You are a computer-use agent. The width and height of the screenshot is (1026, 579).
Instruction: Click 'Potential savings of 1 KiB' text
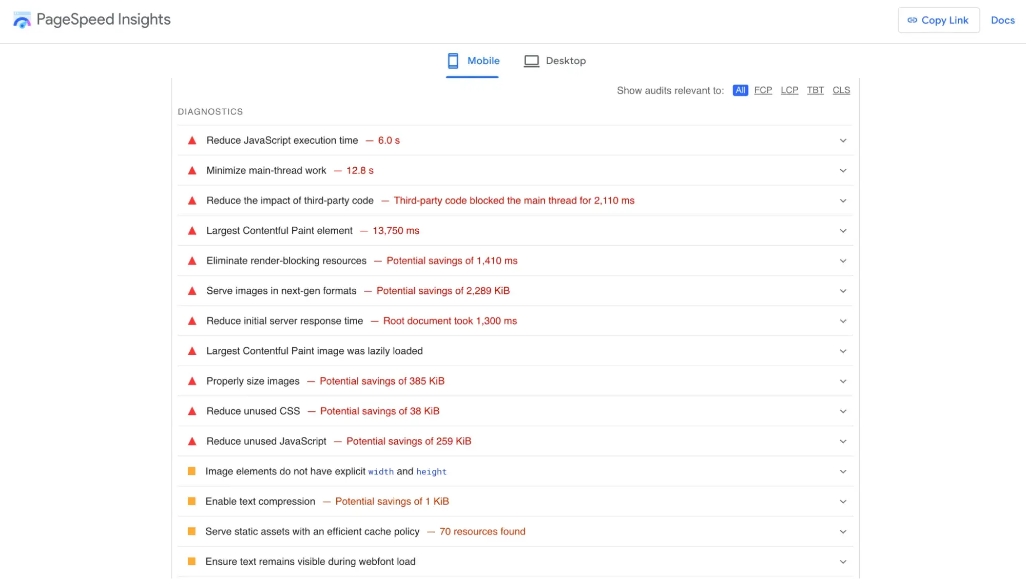(x=392, y=502)
